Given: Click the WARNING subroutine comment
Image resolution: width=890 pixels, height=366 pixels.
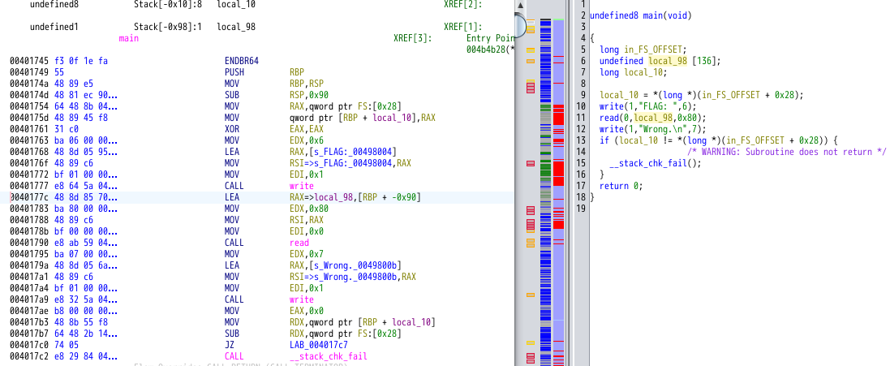Looking at the screenshot, I should tap(786, 152).
